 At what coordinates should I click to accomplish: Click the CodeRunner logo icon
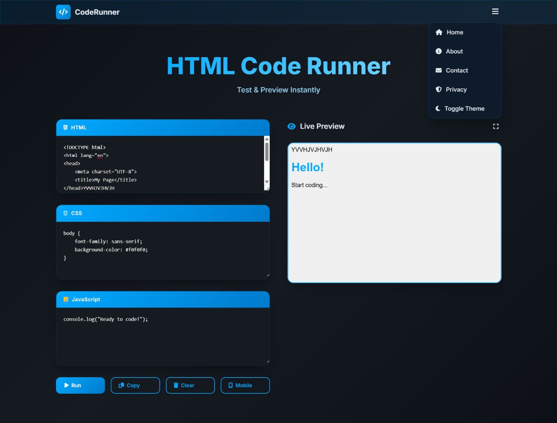point(63,12)
